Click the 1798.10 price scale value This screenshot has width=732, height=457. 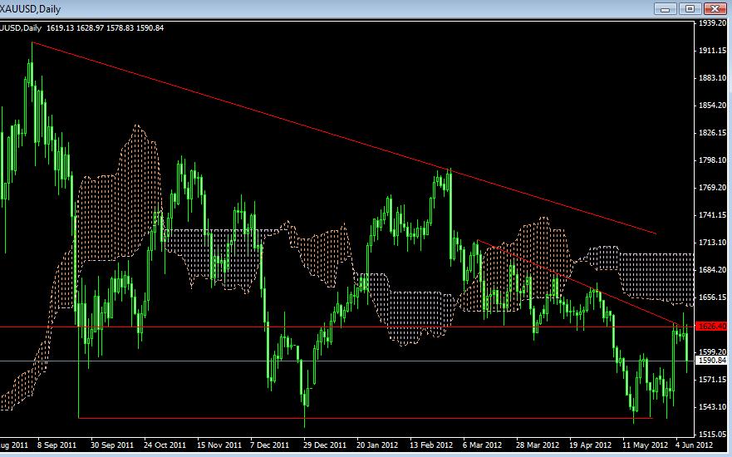pos(712,160)
